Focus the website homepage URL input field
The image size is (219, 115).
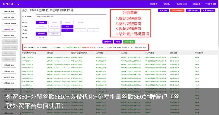point(71,16)
